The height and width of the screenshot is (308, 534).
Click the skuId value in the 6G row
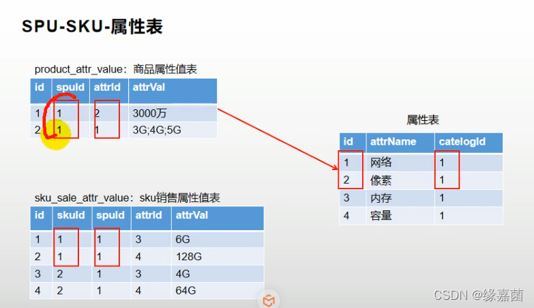60,240
